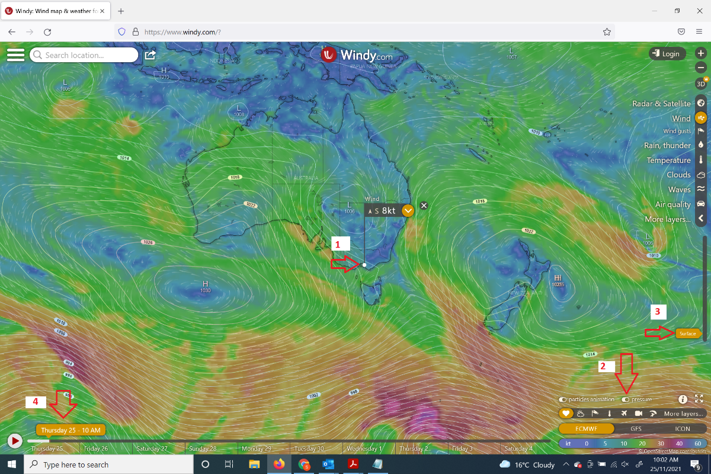Show webcams with the camera icon
The width and height of the screenshot is (711, 474).
click(639, 414)
